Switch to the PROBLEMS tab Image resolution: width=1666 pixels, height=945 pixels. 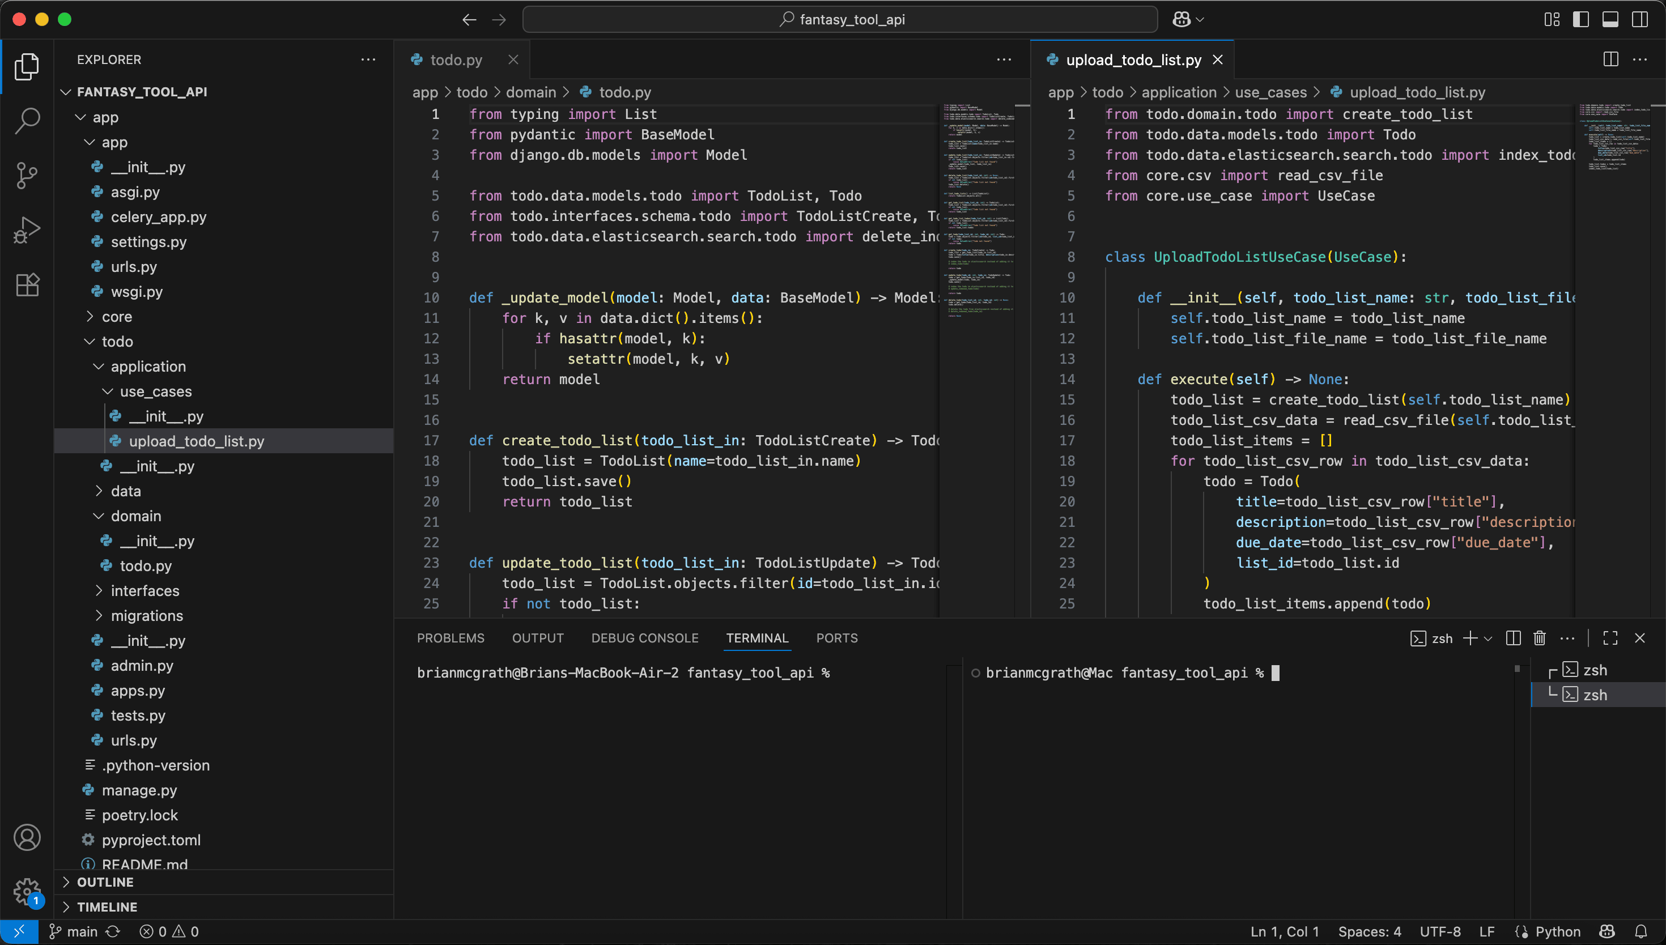point(450,638)
